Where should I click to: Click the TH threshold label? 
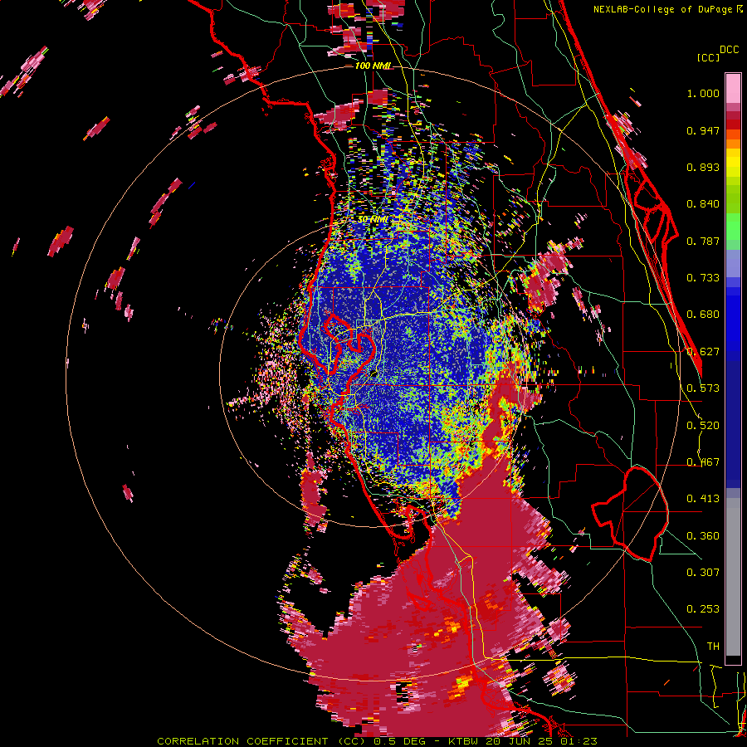pos(713,647)
